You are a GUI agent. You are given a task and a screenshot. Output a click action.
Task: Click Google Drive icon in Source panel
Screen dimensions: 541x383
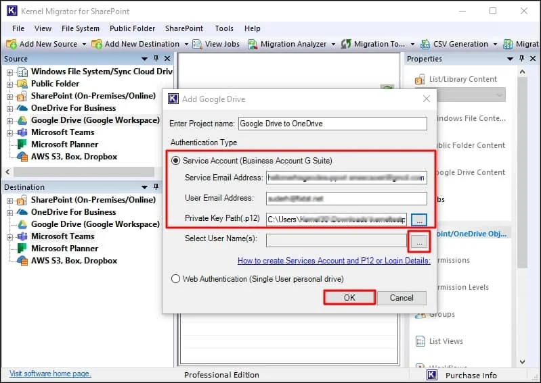click(x=22, y=120)
